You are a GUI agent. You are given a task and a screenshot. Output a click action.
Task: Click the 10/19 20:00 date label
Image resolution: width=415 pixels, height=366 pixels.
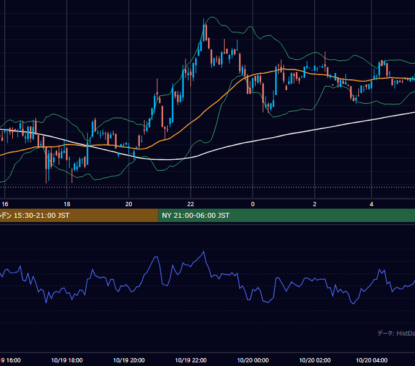129,360
